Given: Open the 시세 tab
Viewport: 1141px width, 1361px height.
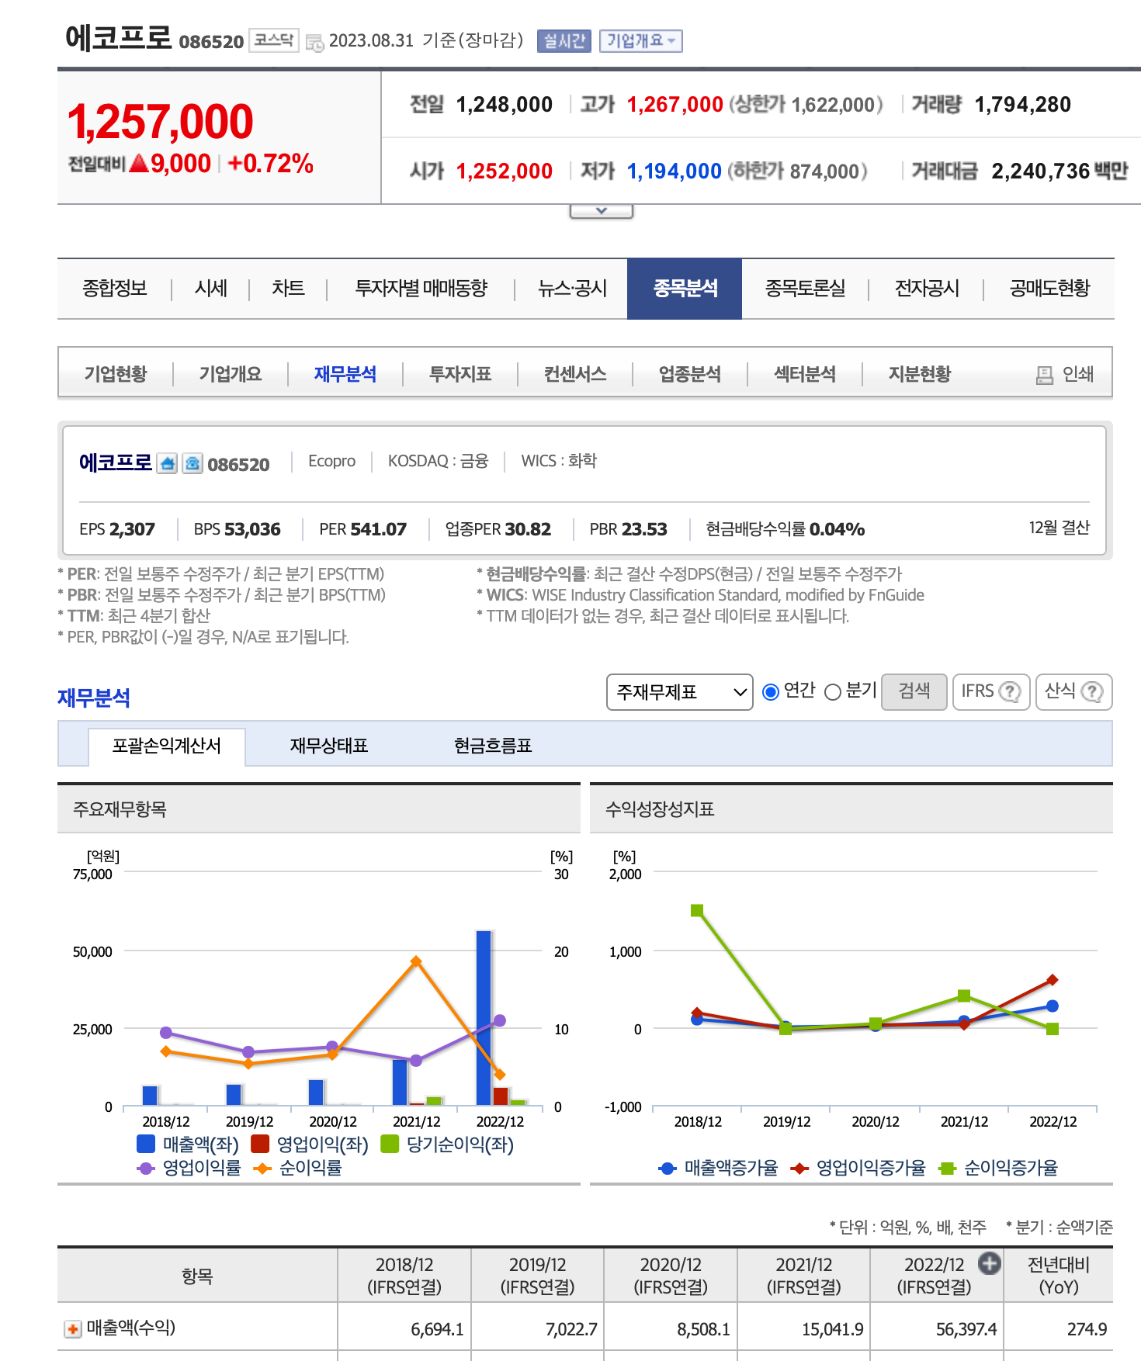Looking at the screenshot, I should 210,289.
